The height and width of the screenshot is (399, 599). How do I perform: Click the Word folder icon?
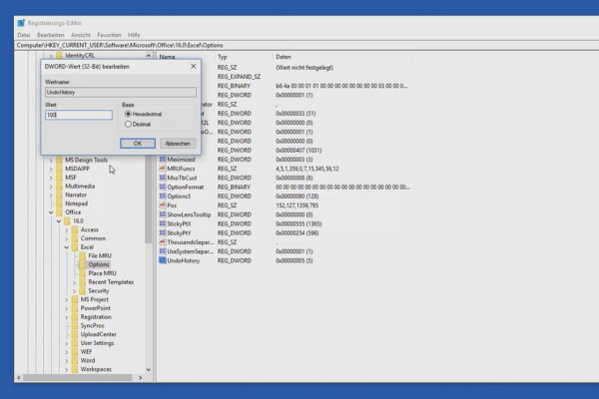(x=75, y=360)
